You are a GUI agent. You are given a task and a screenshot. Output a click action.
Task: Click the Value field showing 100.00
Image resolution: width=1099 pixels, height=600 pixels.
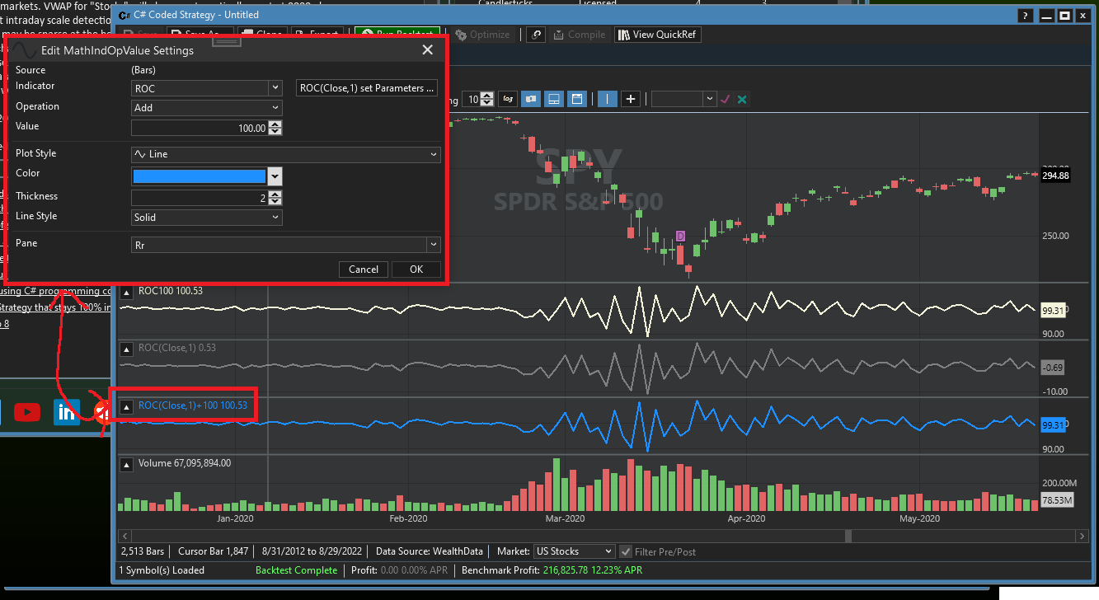(x=200, y=128)
